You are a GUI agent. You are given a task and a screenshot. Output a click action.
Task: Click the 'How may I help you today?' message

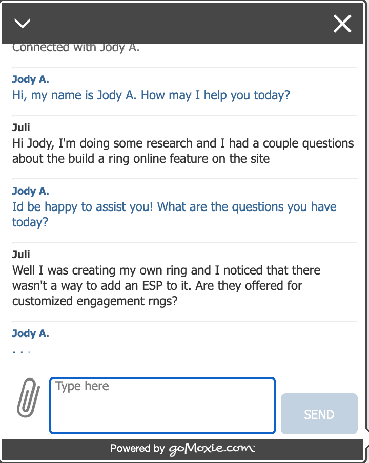click(151, 95)
